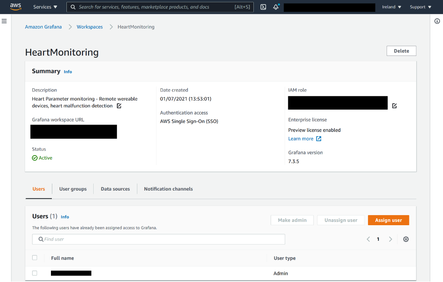Select all users header checkbox
443x282 pixels.
35,258
